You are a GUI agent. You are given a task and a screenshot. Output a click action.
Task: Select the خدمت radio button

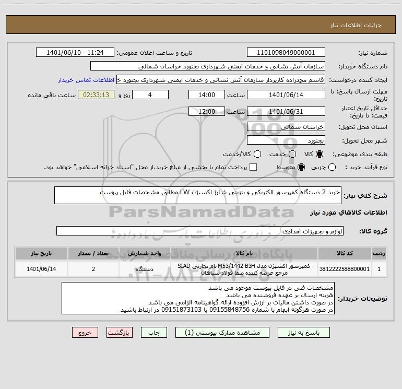pyautogui.click(x=292, y=154)
